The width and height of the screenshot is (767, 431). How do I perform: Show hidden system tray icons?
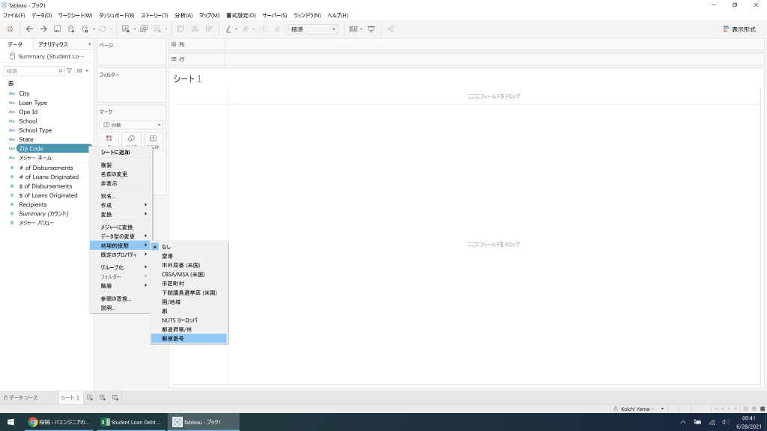coord(683,422)
